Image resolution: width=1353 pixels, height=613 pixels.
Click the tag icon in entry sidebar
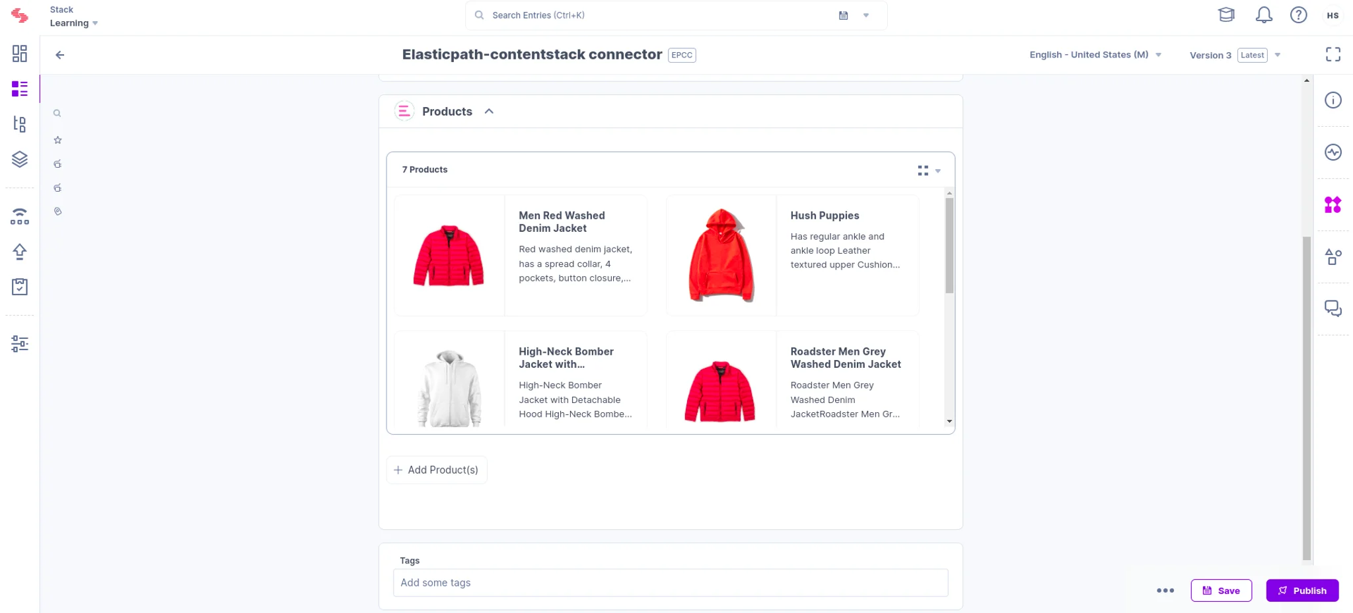pyautogui.click(x=57, y=211)
